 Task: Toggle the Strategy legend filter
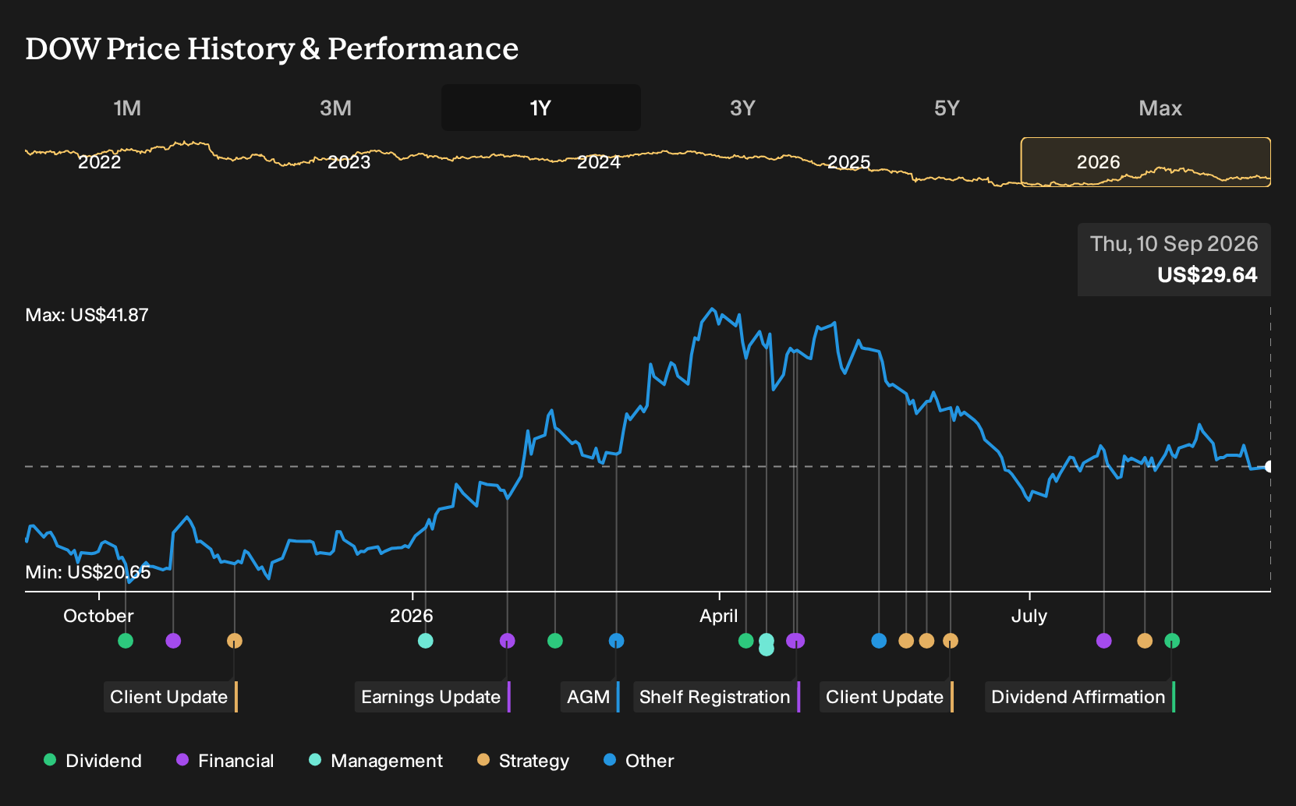click(523, 761)
